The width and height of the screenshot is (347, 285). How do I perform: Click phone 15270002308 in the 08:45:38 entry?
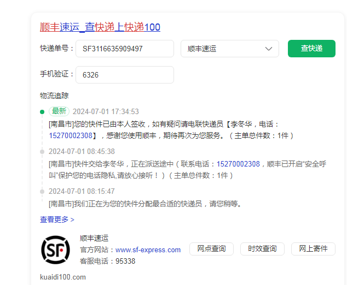coord(238,164)
